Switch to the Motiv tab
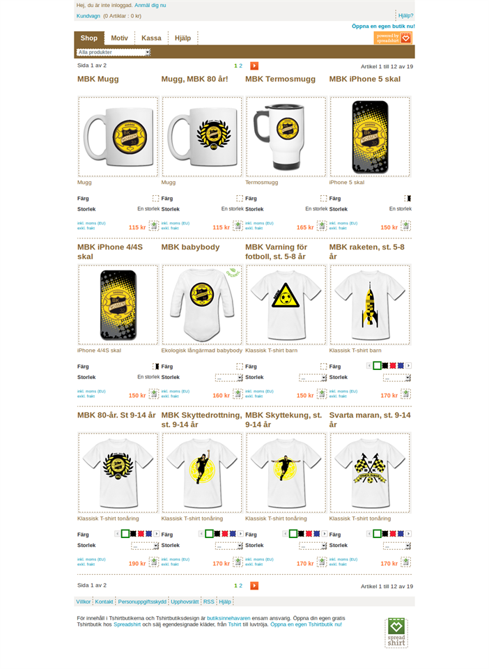 [x=119, y=38]
